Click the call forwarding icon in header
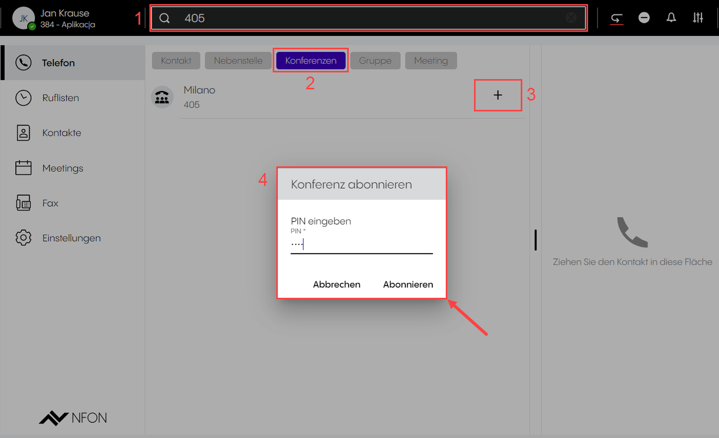The image size is (719, 438). [617, 18]
